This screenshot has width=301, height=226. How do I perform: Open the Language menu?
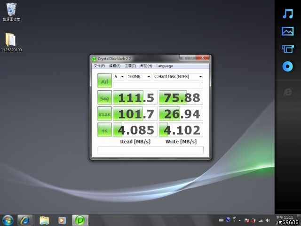[x=165, y=66]
